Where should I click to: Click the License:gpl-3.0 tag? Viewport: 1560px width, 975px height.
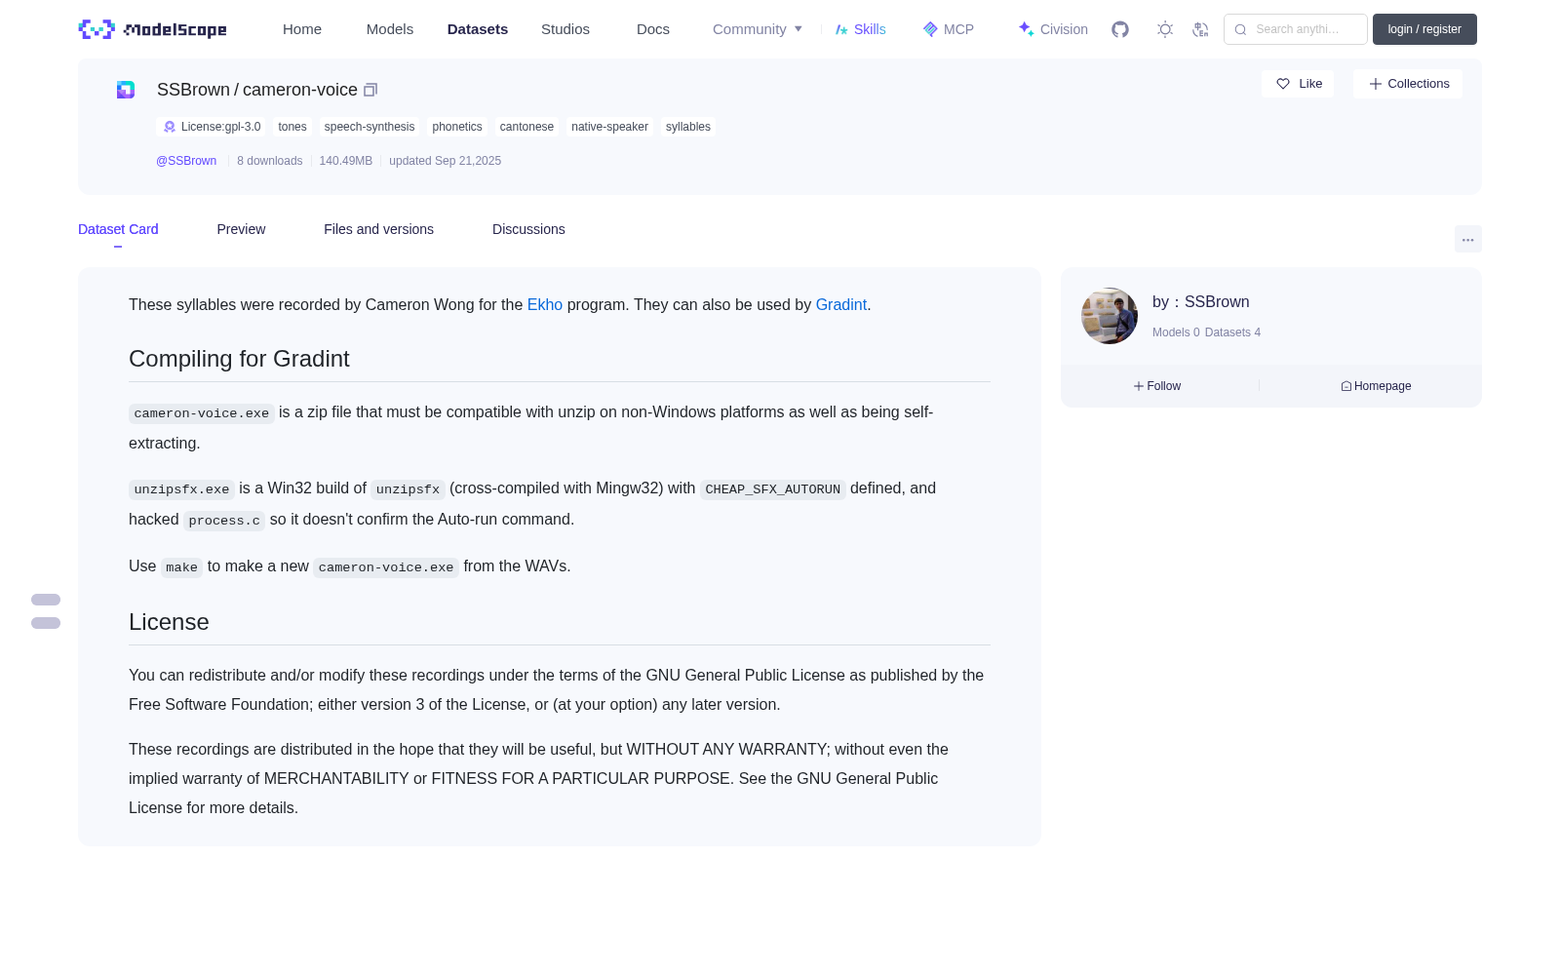[x=212, y=127]
